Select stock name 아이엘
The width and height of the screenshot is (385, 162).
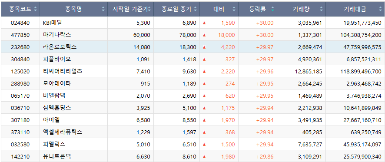click(x=51, y=120)
